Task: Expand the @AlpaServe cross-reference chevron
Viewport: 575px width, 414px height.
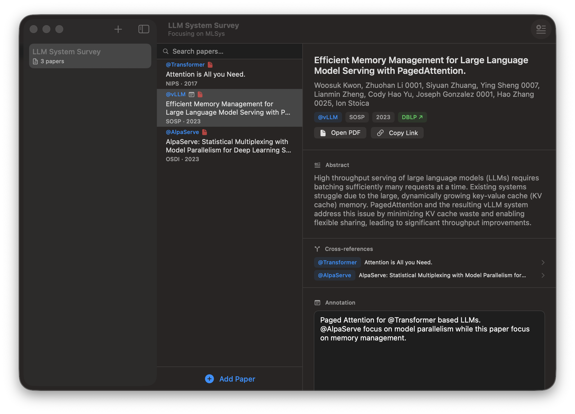Action: [x=543, y=275]
